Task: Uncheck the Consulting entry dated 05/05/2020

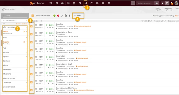Action: 31,26
